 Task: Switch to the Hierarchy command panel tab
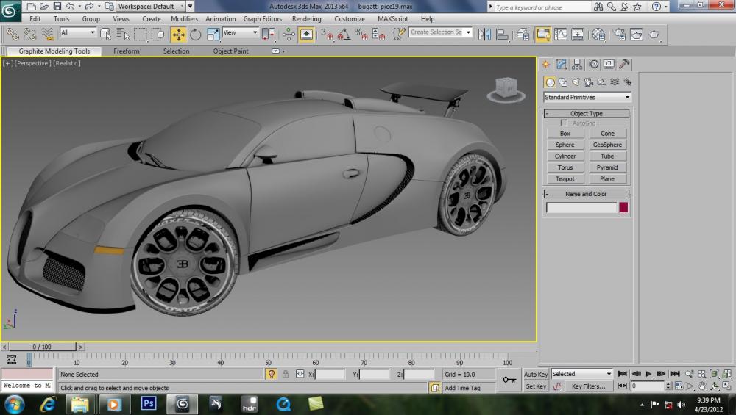[577, 64]
